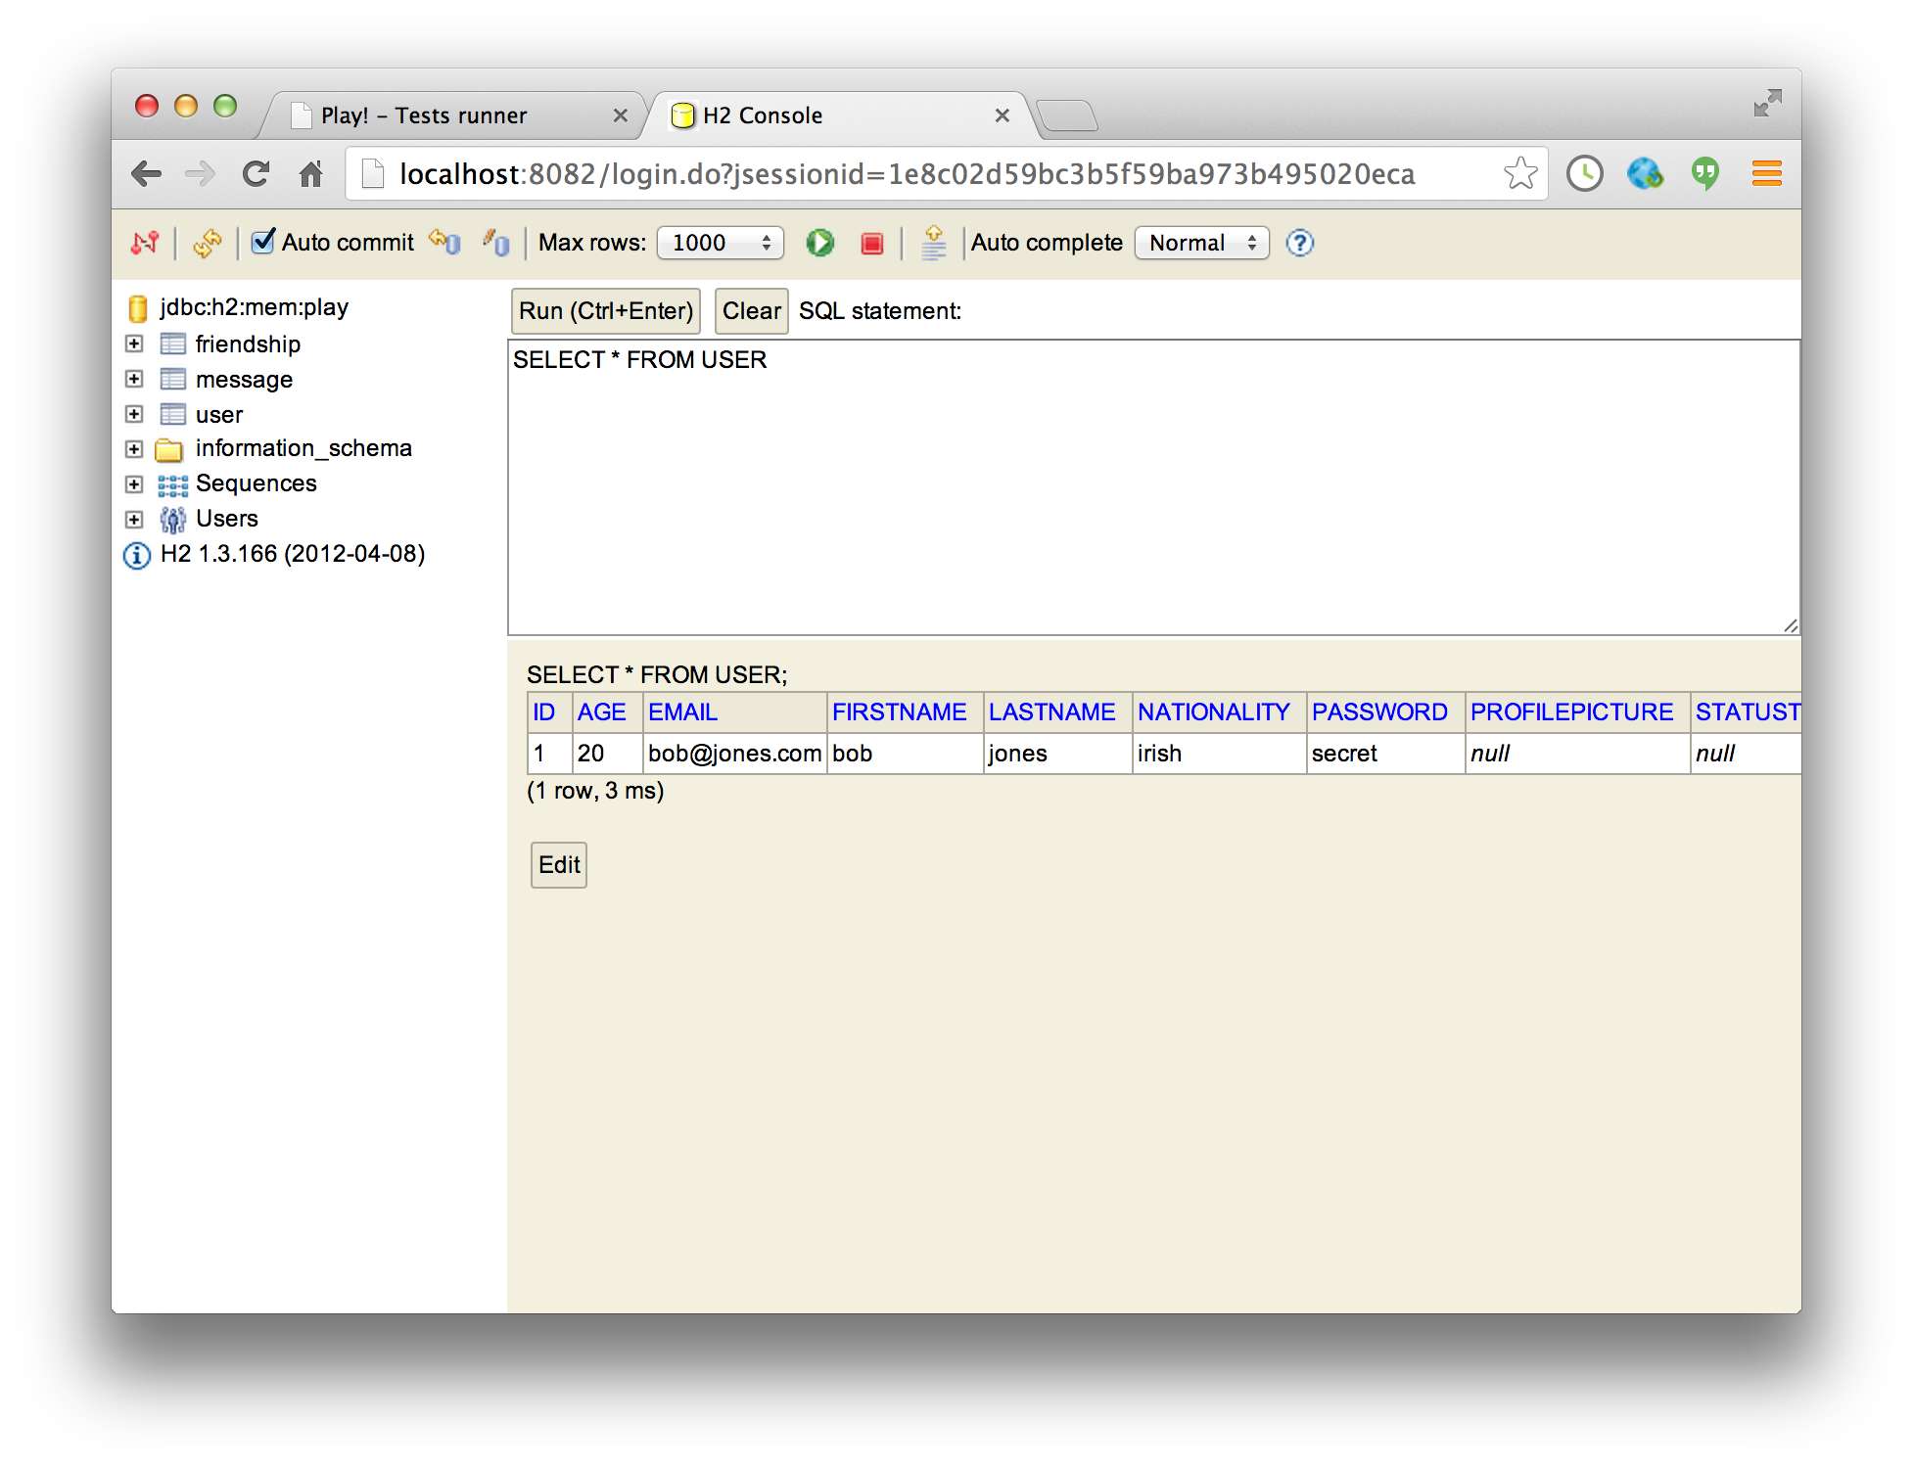Screen dimensions: 1913x1468
Task: Expand the user table node
Action: tap(134, 414)
